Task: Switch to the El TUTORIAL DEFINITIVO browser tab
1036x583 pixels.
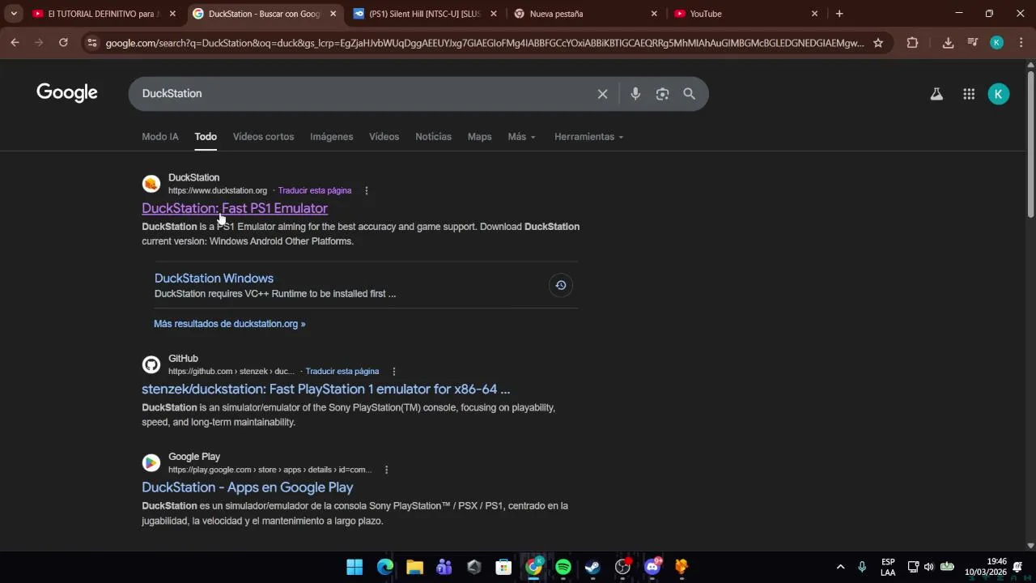Action: (x=104, y=14)
